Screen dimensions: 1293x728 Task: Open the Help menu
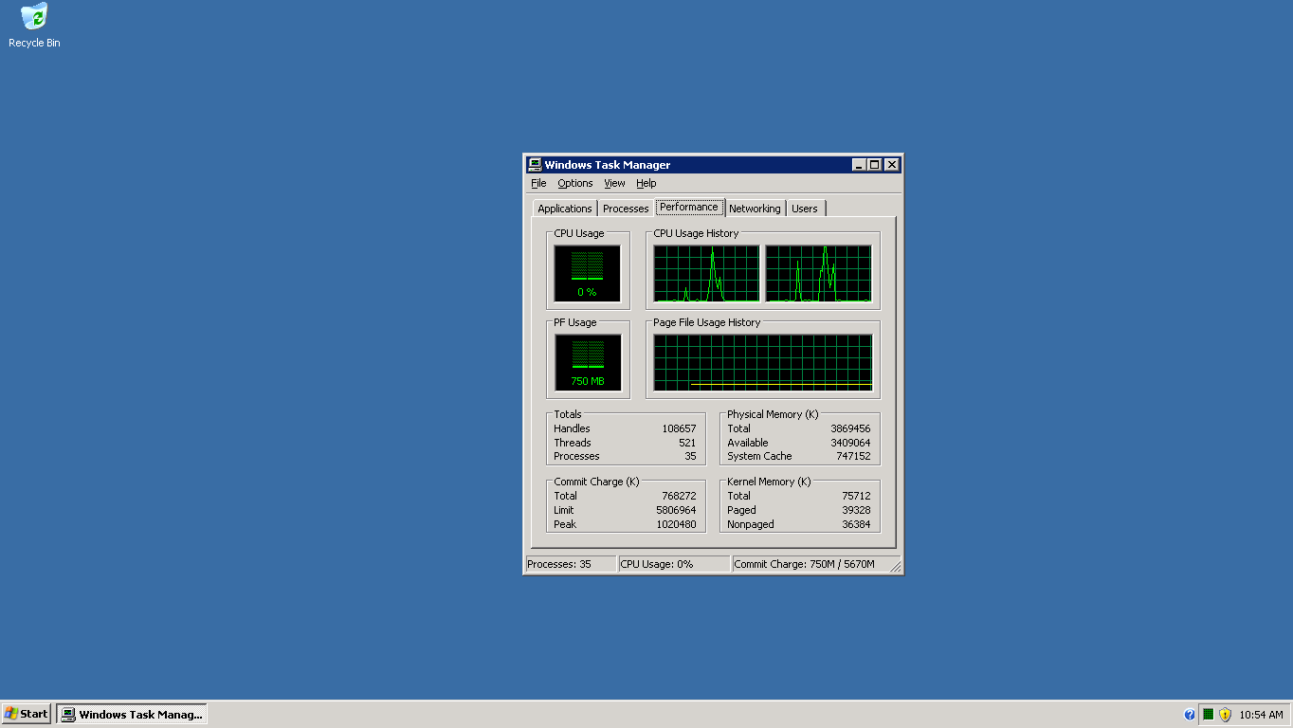coord(646,183)
